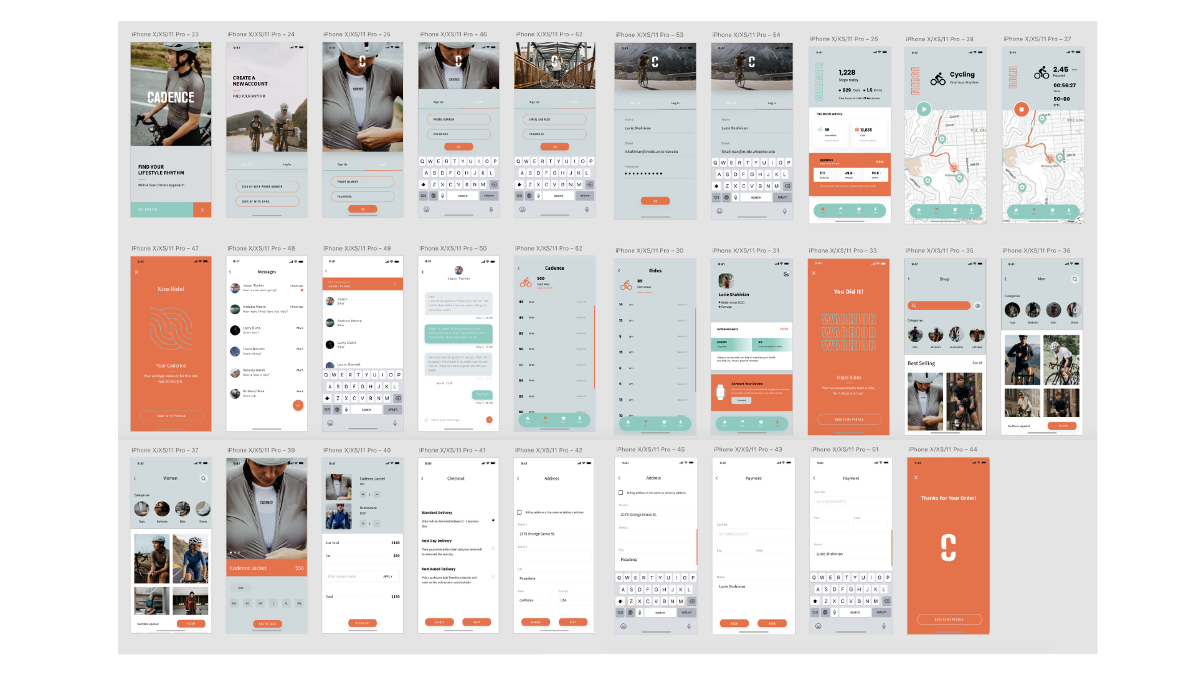
Task: Select frame label iPhone X/XS/11 Pro – 23
Action: click(x=165, y=34)
